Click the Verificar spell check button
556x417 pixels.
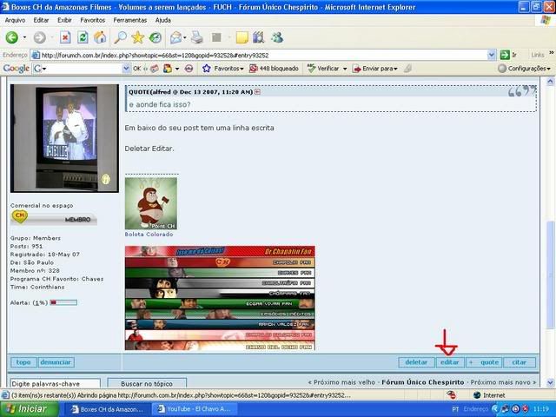(x=323, y=69)
